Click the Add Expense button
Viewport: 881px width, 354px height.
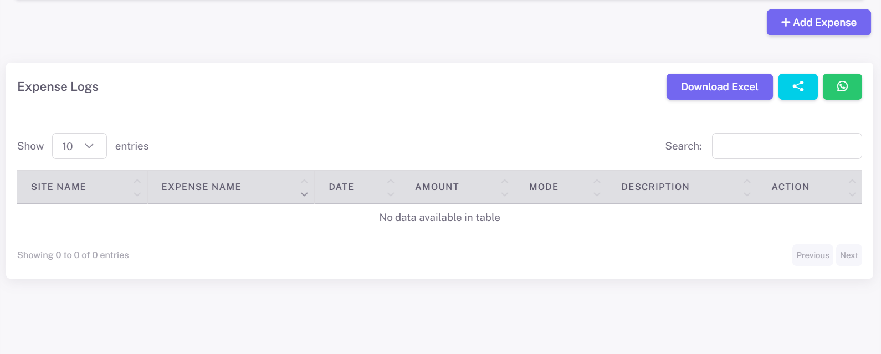tap(818, 23)
